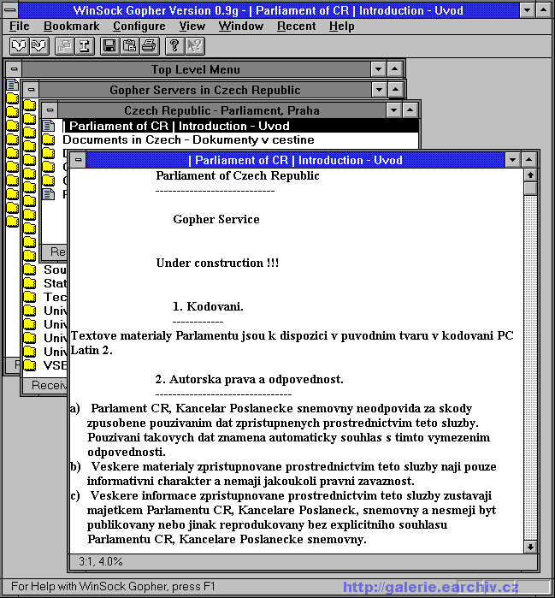This screenshot has width=555, height=598.
Task: Click the Receiv status text in Gopher Servers window
Action: (49, 385)
